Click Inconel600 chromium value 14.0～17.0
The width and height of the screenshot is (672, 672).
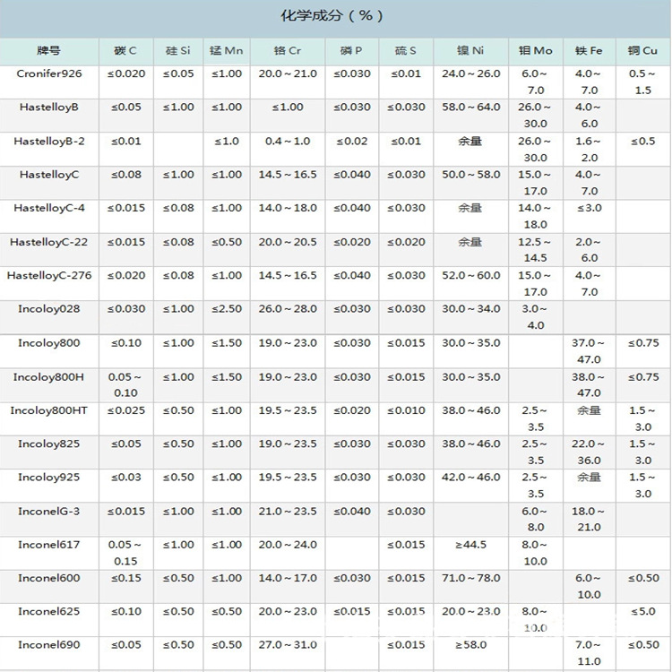(x=288, y=578)
